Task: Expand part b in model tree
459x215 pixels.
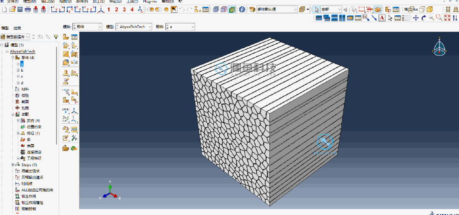Action: (x=18, y=70)
